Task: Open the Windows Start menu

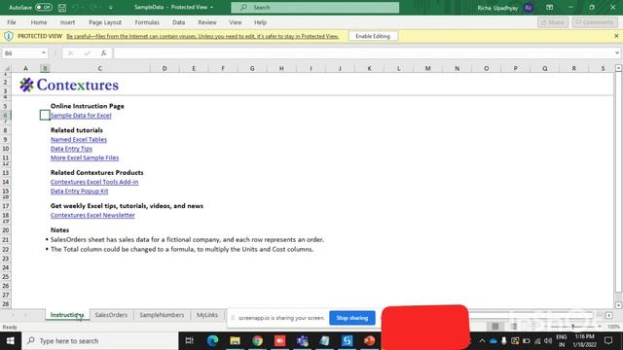Action: coord(11,341)
